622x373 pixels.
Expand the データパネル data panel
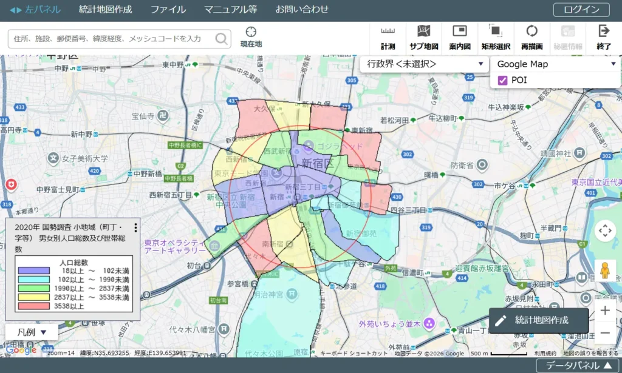click(578, 365)
